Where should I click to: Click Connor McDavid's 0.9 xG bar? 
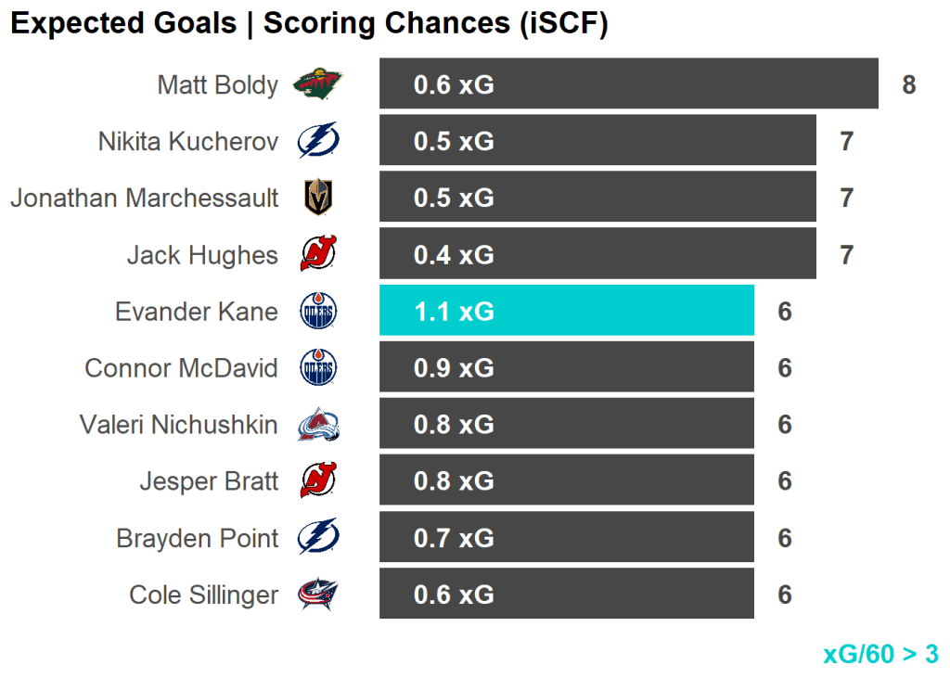tap(566, 367)
